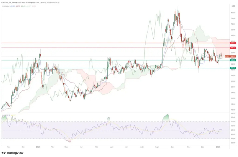Screen dimensions: 238x157
Task: Click the RSI 30,00 oversold scale value
Action: (x=233, y=139)
